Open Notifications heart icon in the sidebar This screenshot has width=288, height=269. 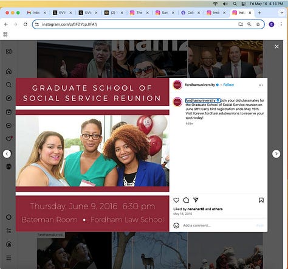9,139
